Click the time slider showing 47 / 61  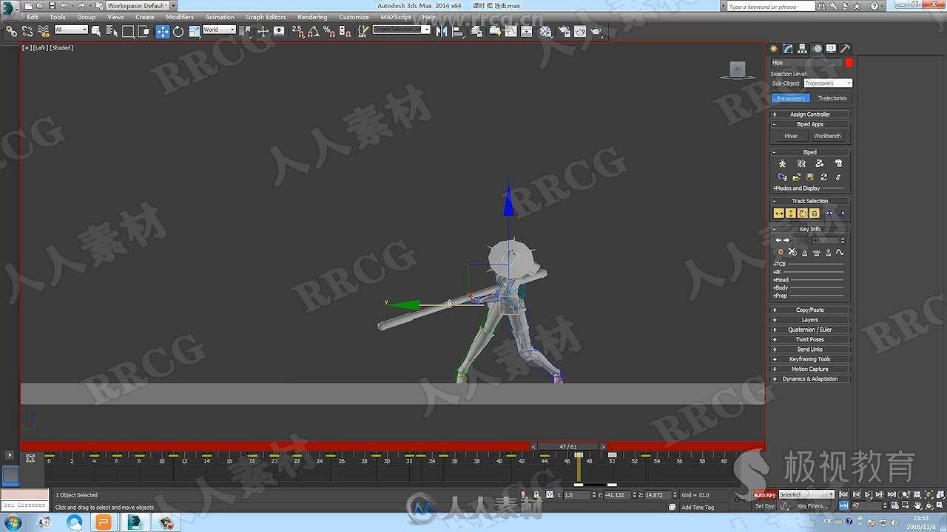click(x=567, y=447)
